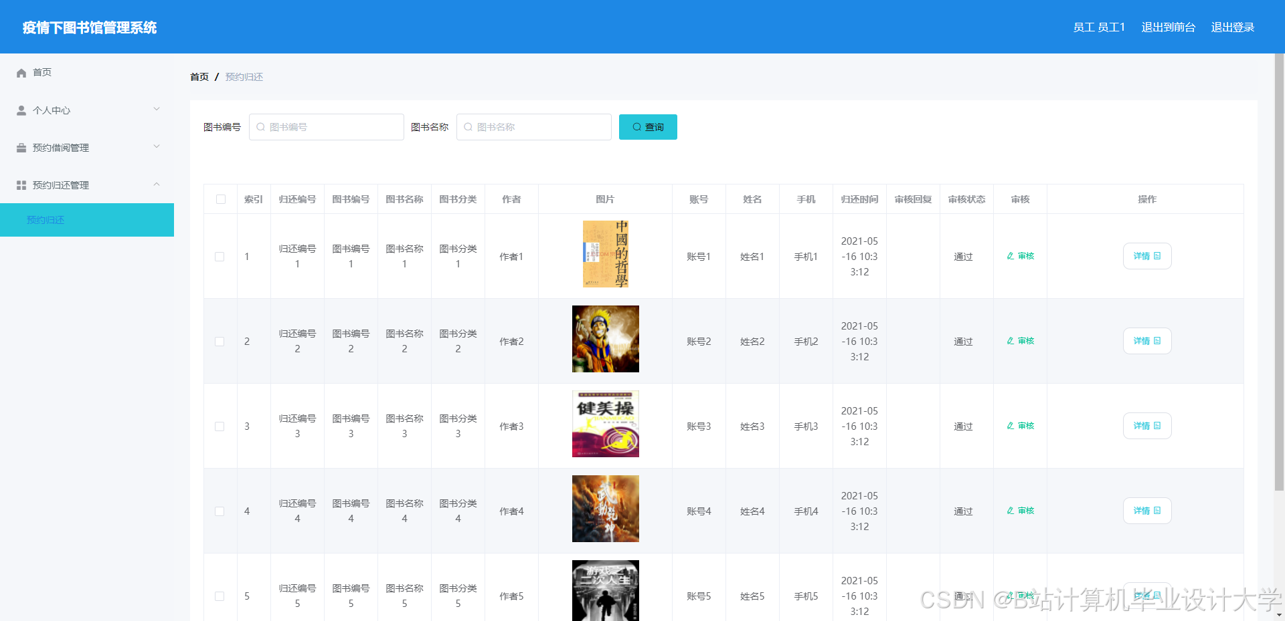The height and width of the screenshot is (621, 1285).
Task: Click the home icon in the sidebar
Action: [x=21, y=73]
